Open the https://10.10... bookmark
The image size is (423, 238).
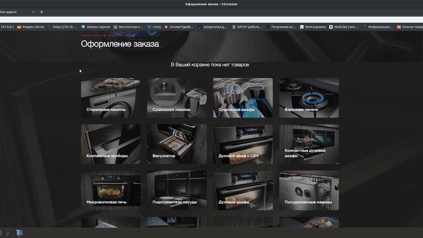pos(62,27)
